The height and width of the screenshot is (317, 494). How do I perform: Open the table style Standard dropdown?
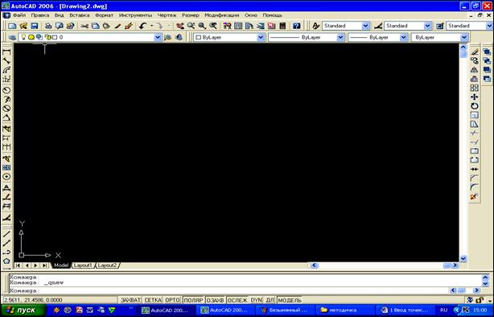(489, 26)
